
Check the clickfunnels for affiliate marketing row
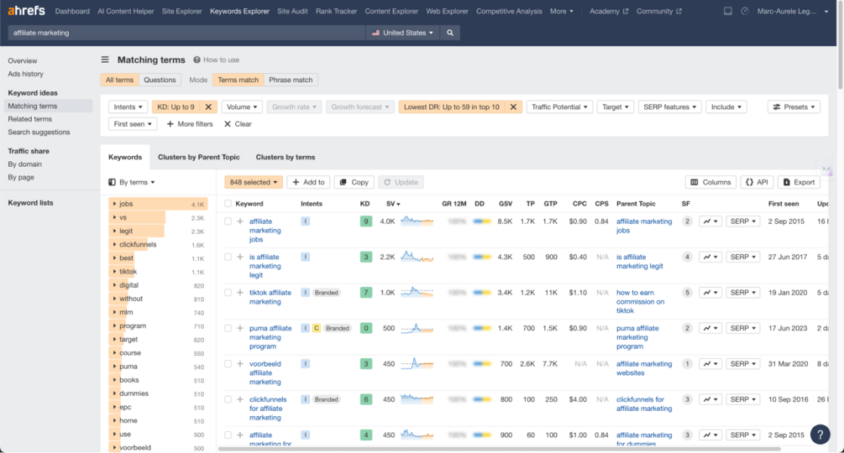click(228, 400)
